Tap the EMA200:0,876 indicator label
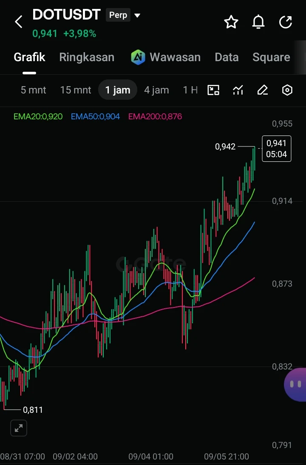Viewport: 306px width, 465px height. click(x=155, y=116)
